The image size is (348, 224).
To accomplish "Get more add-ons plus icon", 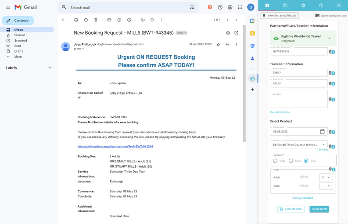I will (252, 89).
